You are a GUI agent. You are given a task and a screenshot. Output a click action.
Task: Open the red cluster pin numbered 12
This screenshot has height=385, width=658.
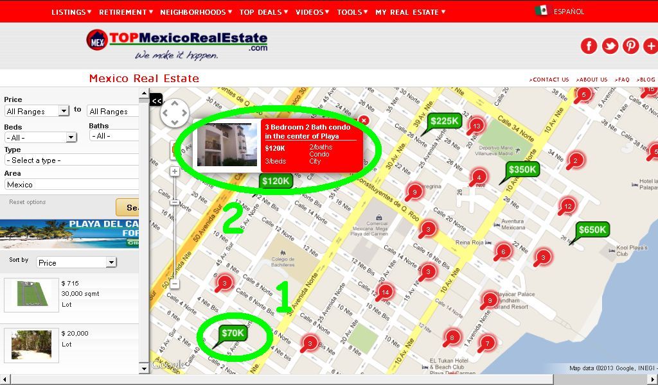pos(568,206)
